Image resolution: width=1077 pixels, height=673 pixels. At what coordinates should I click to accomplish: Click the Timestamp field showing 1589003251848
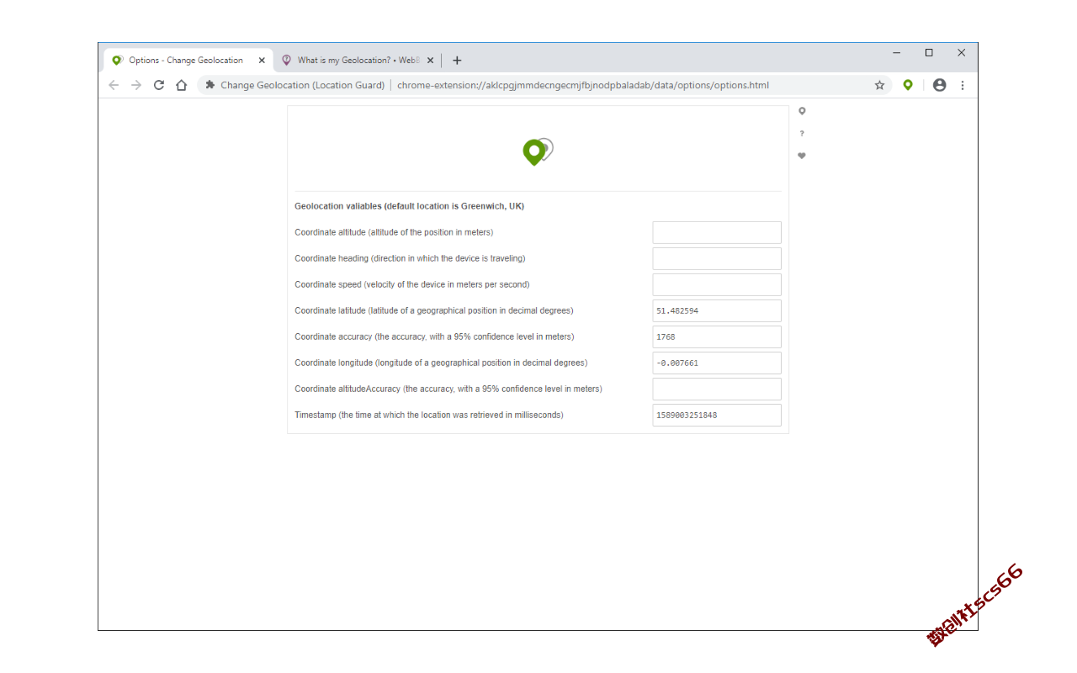click(x=717, y=415)
